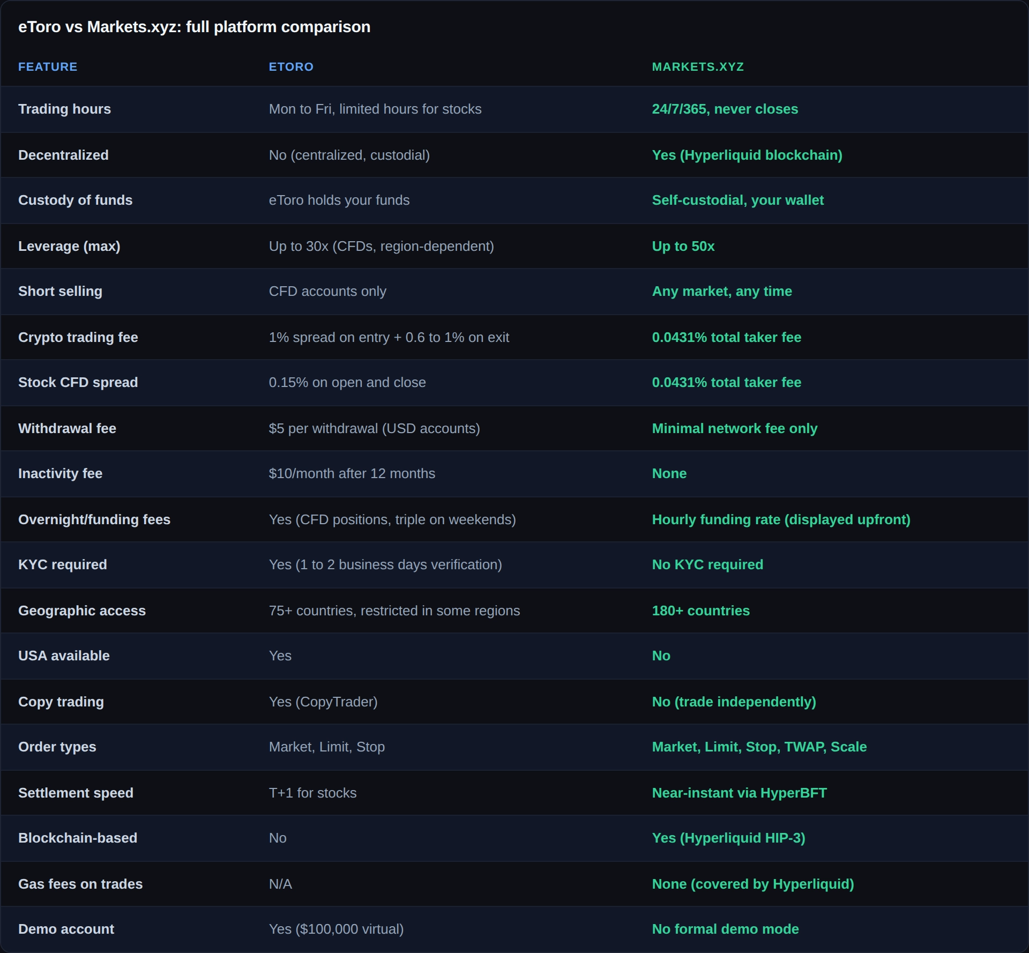Select the 'Trading hours' row label
Screen dimensions: 1029x953
coord(64,109)
